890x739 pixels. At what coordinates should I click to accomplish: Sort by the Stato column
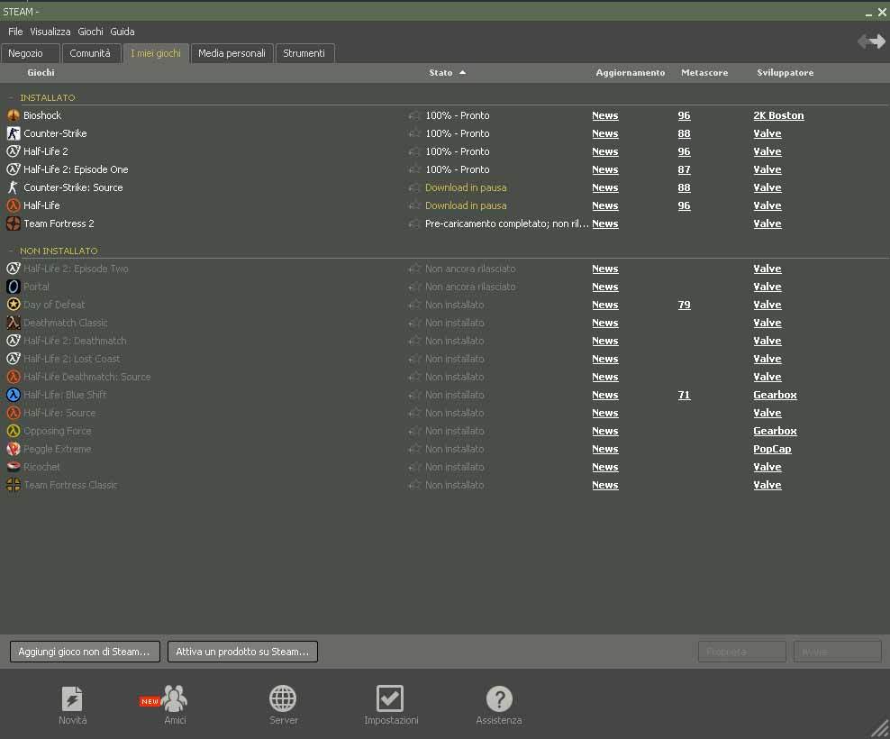(448, 73)
